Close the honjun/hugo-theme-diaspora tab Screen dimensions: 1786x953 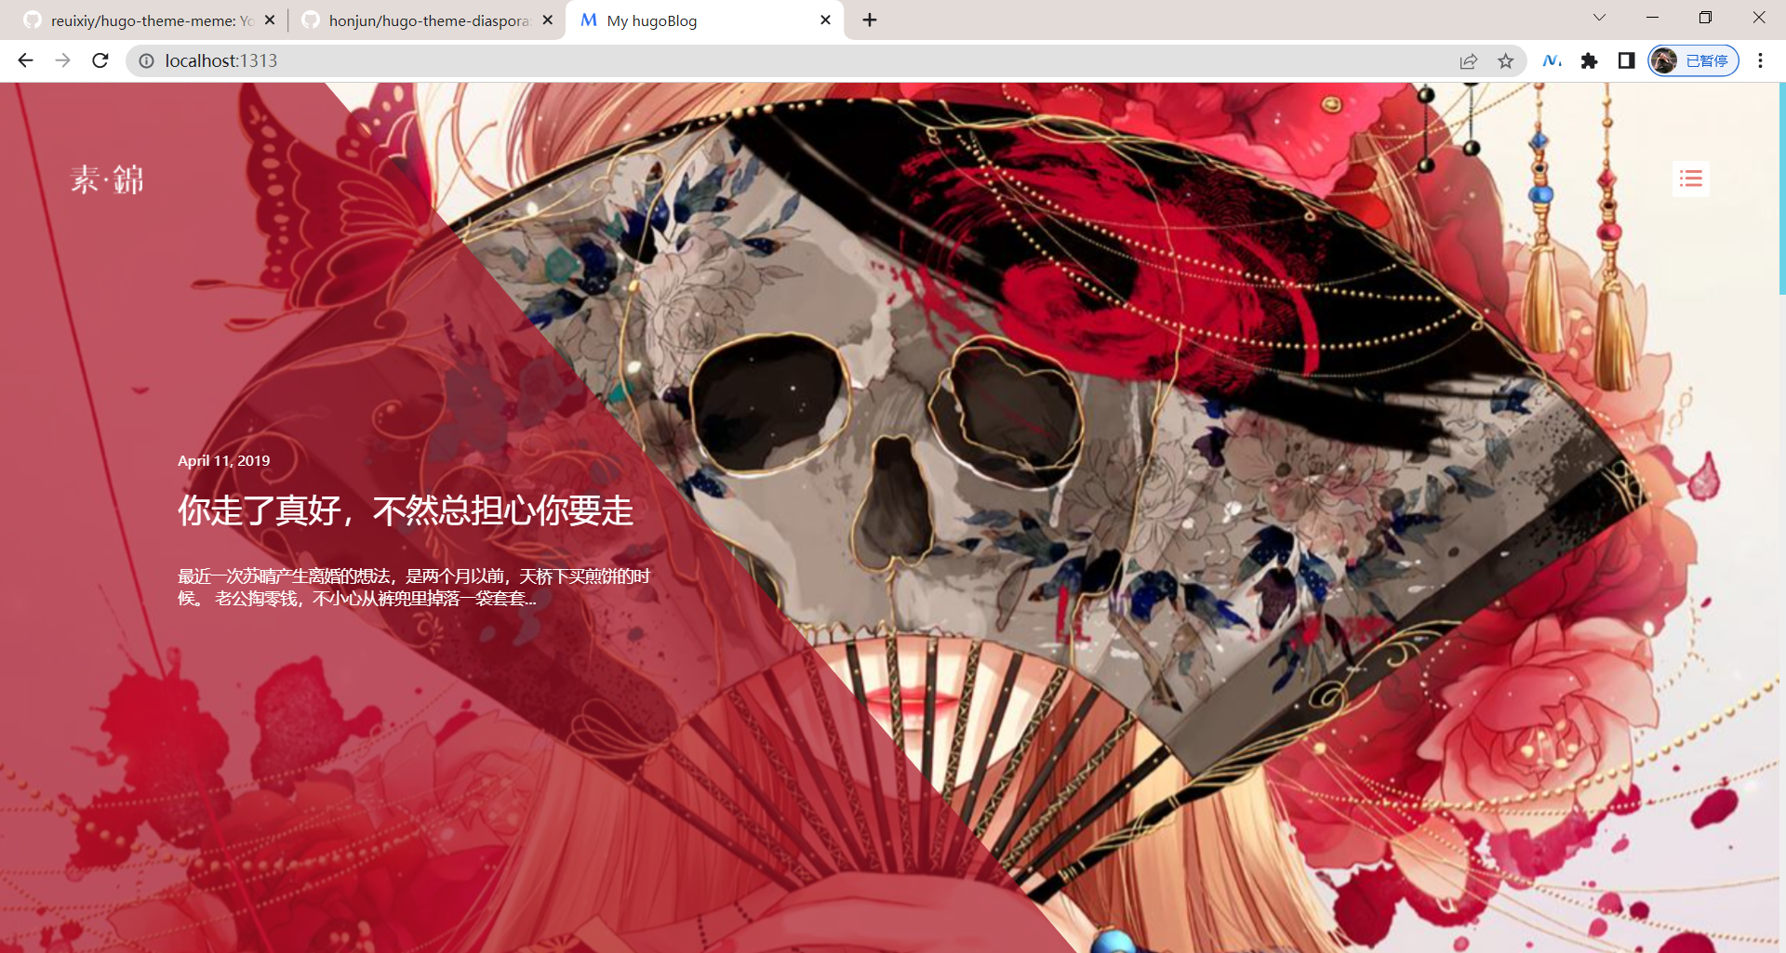point(548,20)
